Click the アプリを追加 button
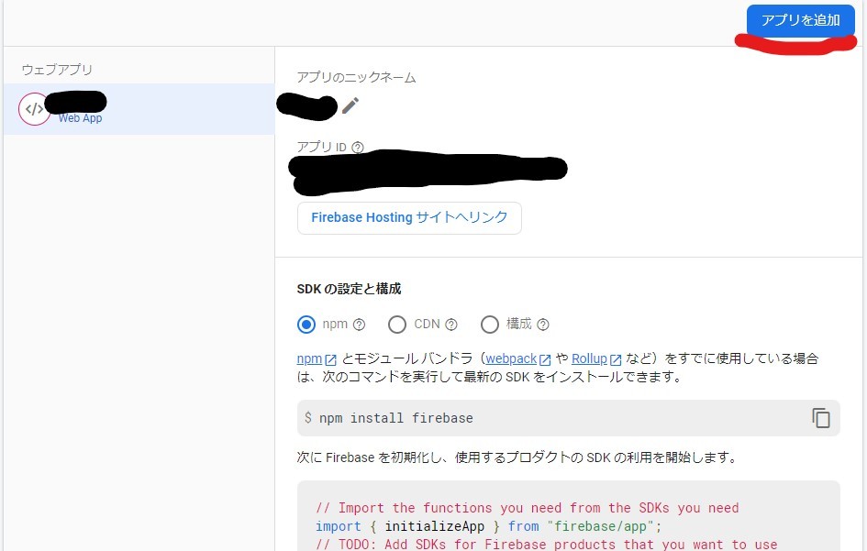This screenshot has width=867, height=551. click(x=800, y=20)
